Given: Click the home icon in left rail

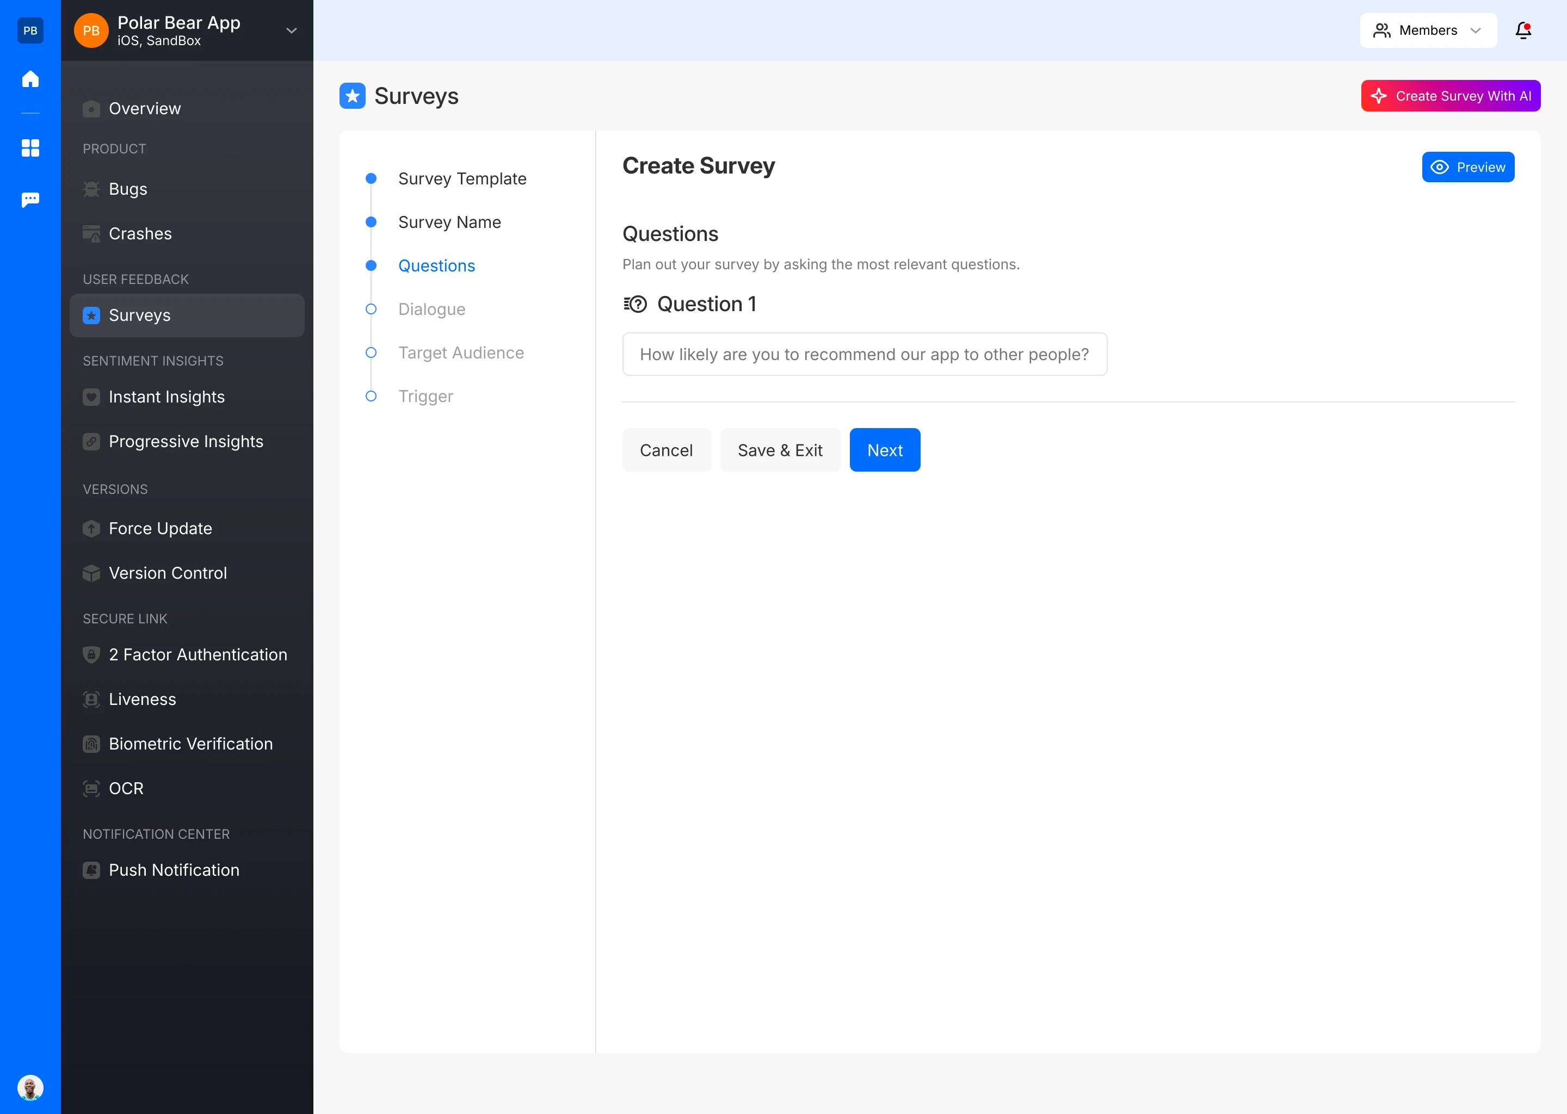Looking at the screenshot, I should pos(30,79).
